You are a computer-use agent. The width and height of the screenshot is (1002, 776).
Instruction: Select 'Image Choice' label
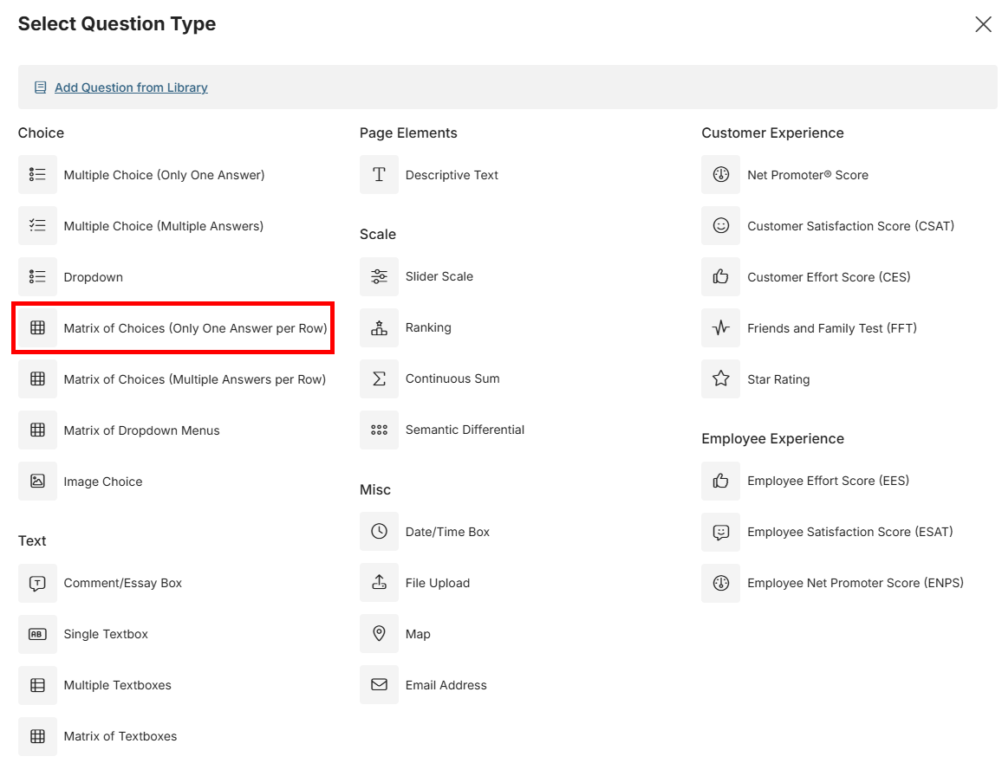(x=103, y=482)
